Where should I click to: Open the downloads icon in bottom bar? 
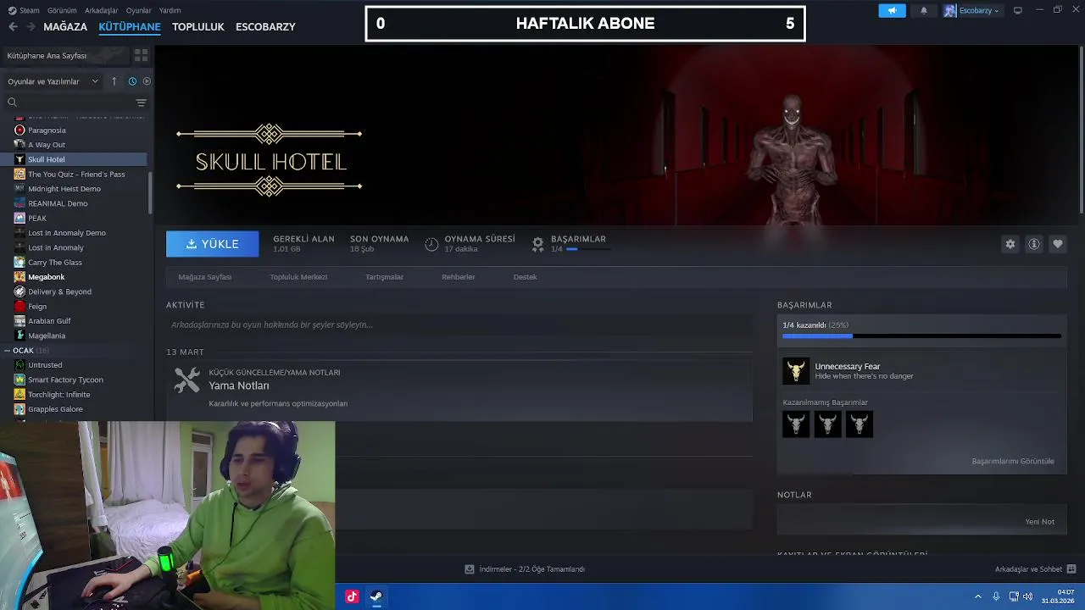click(470, 569)
